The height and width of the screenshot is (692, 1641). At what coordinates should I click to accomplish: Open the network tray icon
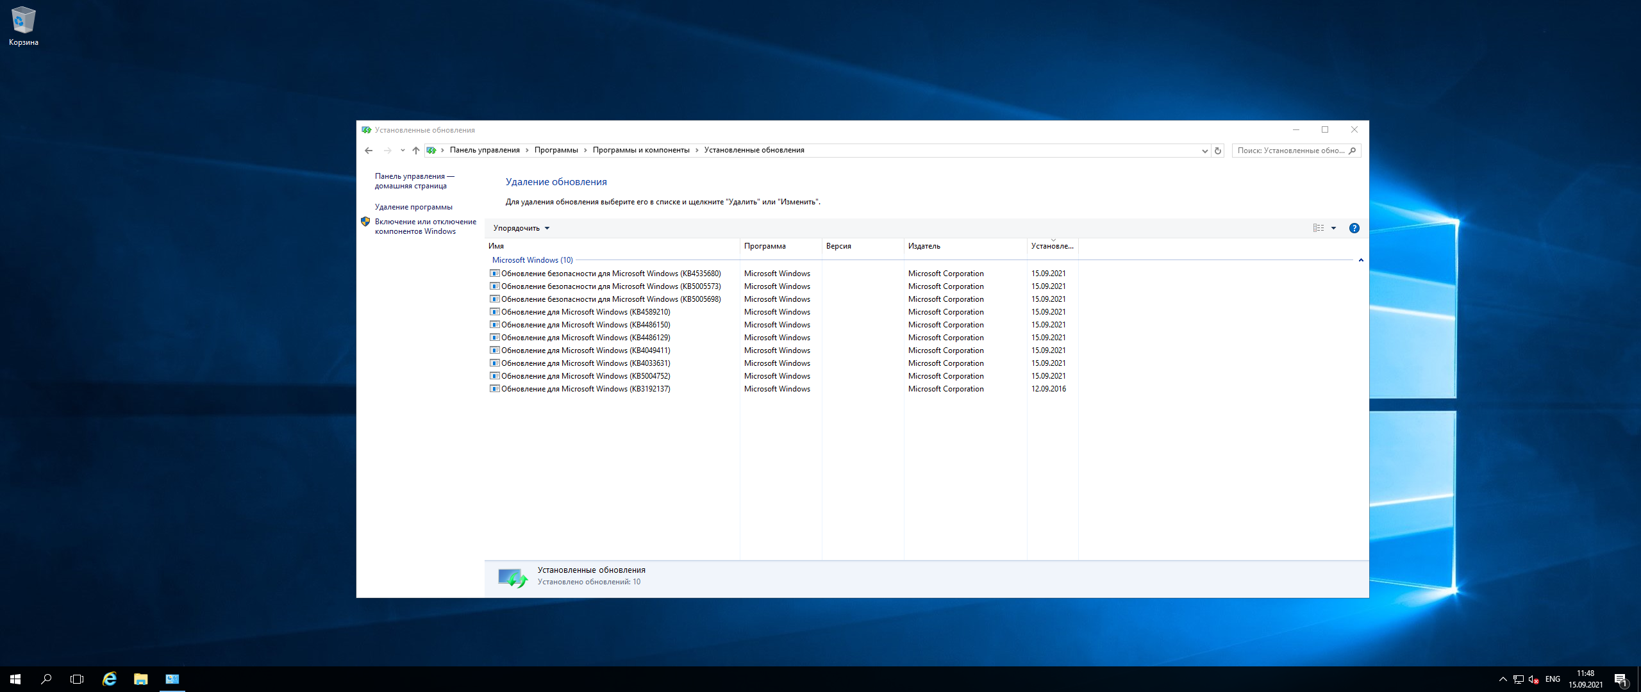[x=1519, y=679]
